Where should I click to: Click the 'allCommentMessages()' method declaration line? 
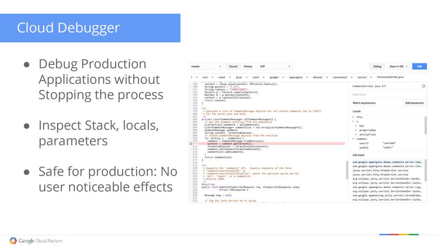click(x=239, y=119)
